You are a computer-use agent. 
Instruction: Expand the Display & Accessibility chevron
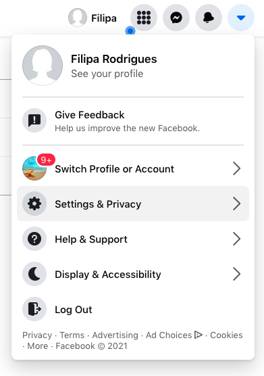(x=237, y=274)
